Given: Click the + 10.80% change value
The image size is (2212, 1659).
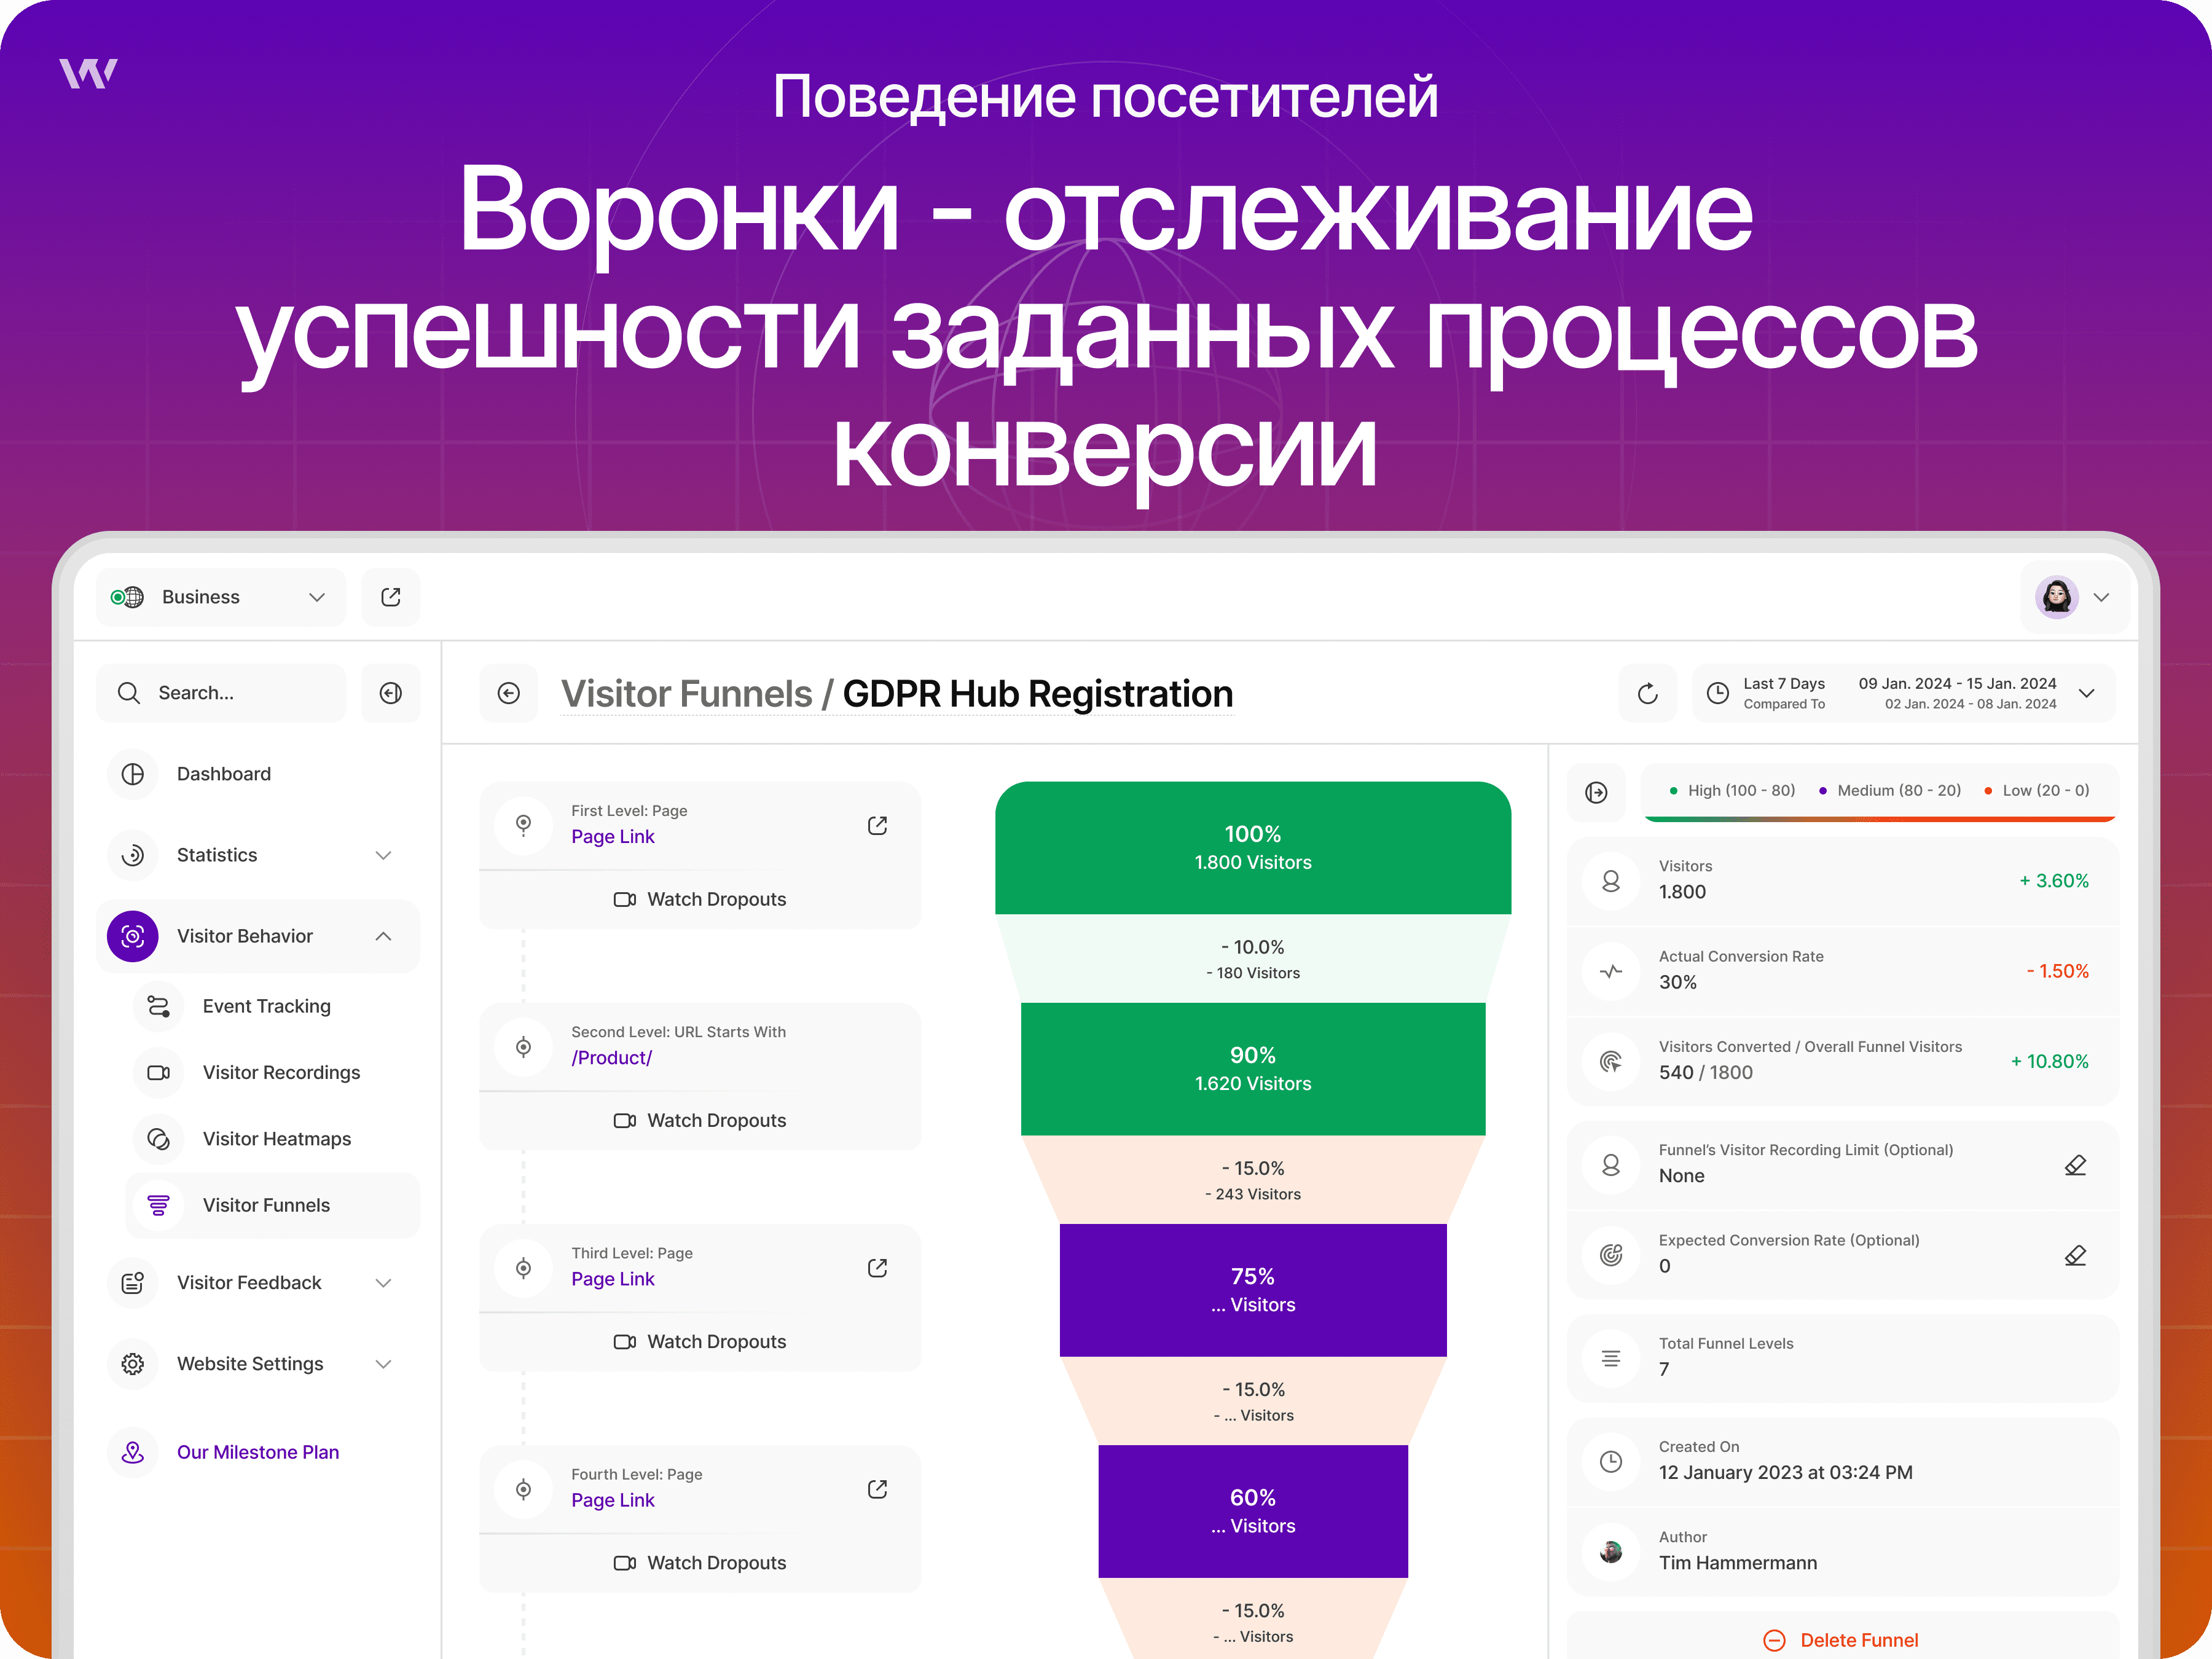Looking at the screenshot, I should coord(2049,1061).
